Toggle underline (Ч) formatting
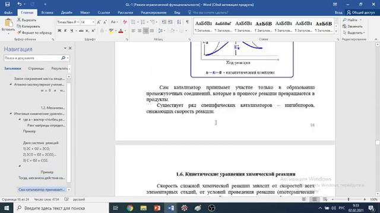This screenshot has width=380, height=213. [x=71, y=31]
